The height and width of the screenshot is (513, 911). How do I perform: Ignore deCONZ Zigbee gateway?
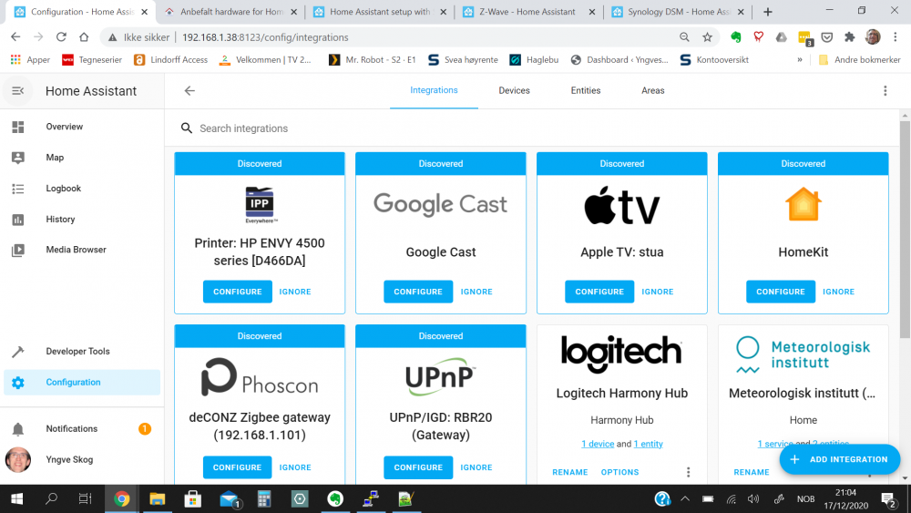click(x=295, y=467)
